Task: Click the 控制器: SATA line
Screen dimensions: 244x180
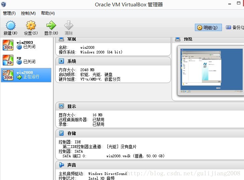Action: (71, 151)
